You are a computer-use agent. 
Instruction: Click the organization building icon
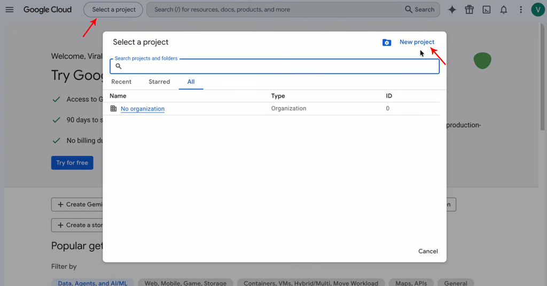113,109
